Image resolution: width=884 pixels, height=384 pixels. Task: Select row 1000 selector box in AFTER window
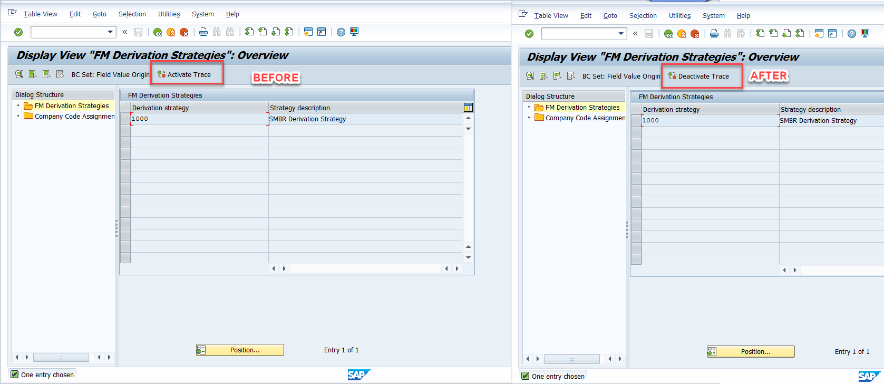click(636, 121)
